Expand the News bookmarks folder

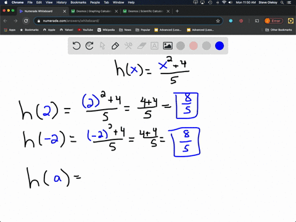(125, 30)
